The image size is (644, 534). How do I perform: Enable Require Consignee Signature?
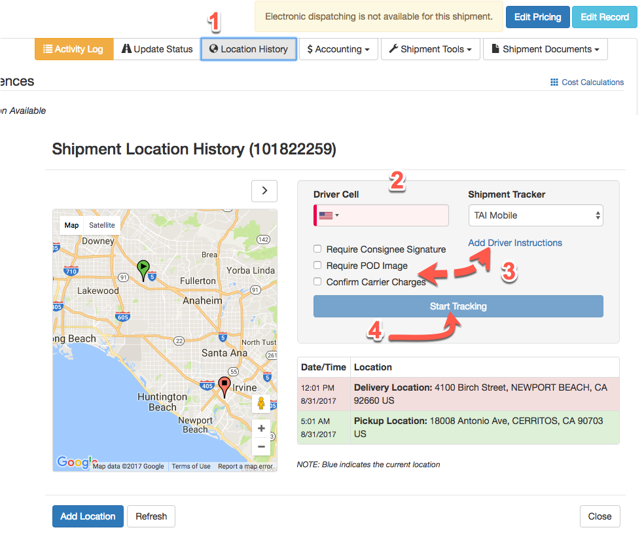pos(317,249)
